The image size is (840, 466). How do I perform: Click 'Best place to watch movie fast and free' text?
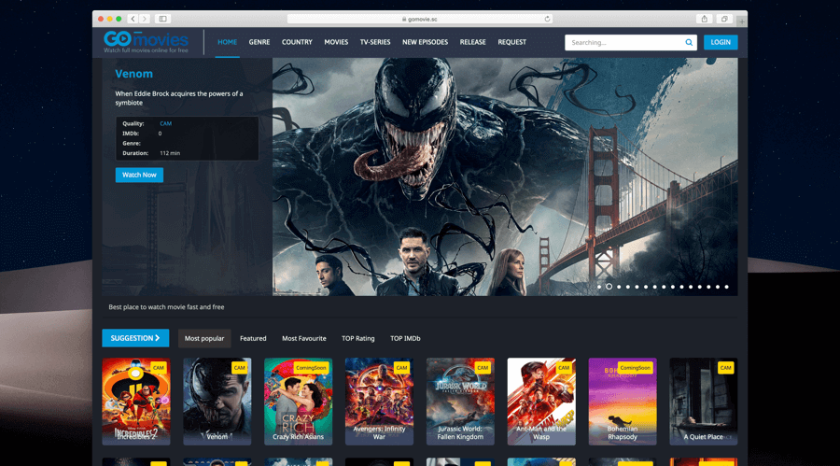click(167, 307)
